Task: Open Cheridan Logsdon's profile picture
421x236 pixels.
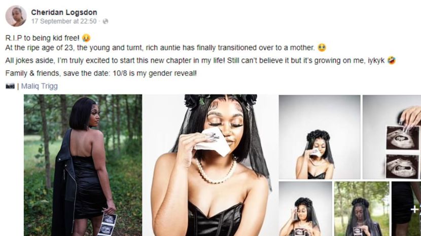Action: coord(16,16)
